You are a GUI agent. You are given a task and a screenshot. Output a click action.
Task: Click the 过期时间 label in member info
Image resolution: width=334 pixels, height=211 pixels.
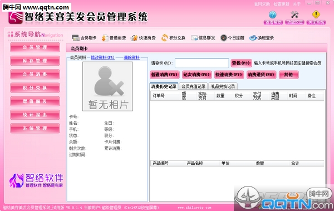coord(78,155)
